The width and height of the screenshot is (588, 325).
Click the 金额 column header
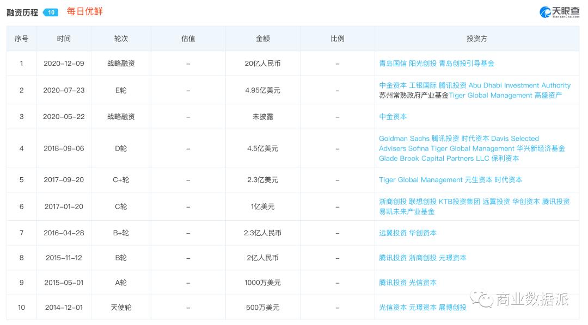(262, 39)
